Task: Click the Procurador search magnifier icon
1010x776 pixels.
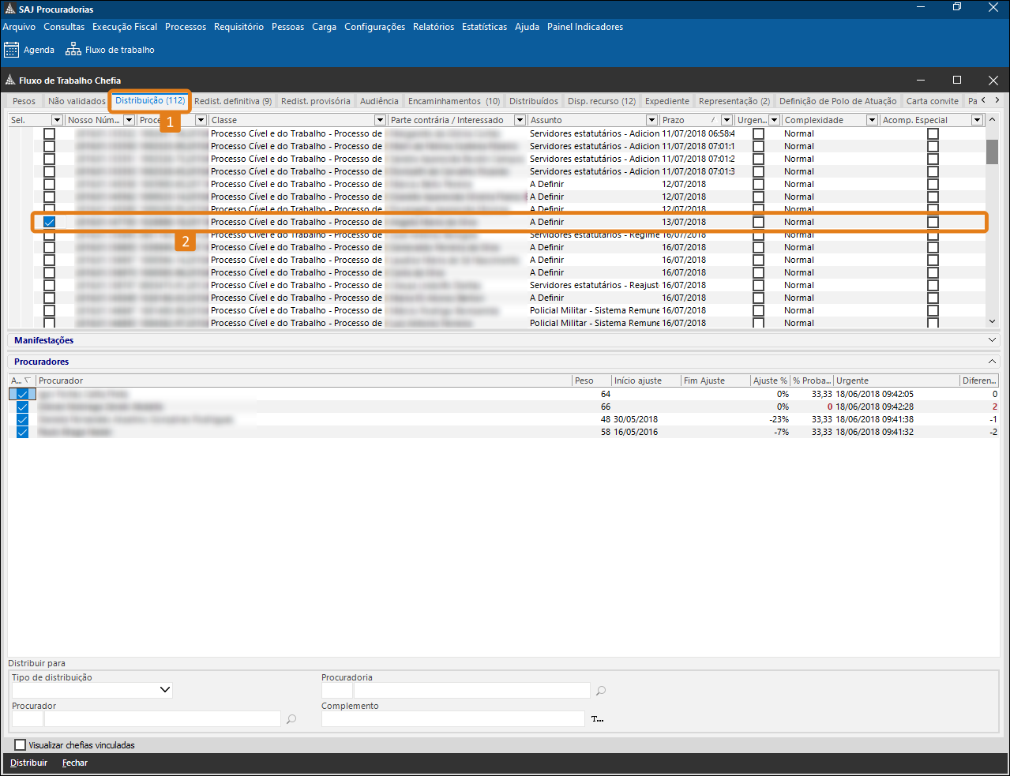Action: pos(291,719)
